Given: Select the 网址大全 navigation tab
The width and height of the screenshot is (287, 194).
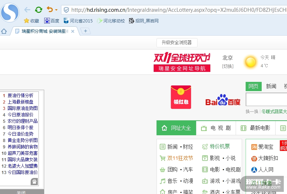Looking at the screenshot, I should [x=176, y=128].
